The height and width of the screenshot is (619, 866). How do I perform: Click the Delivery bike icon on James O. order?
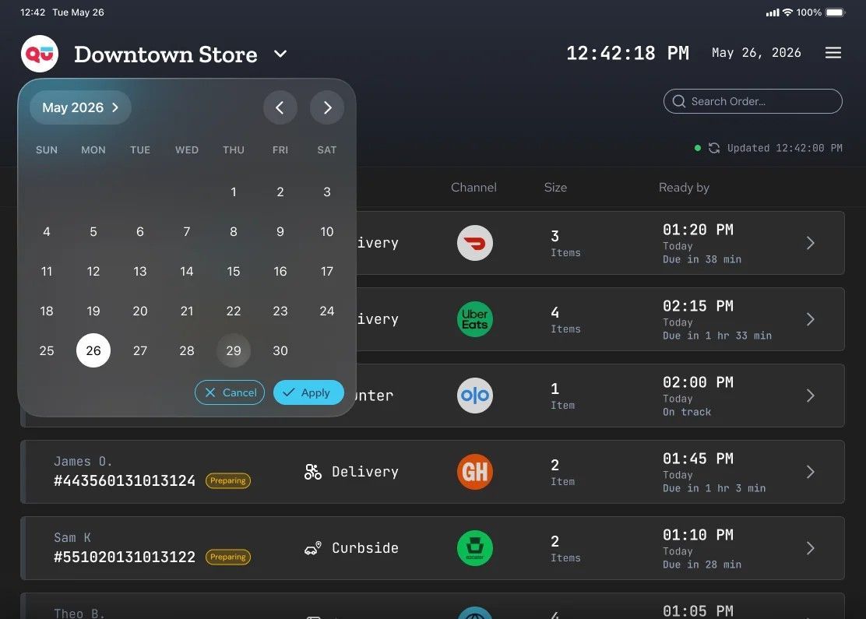click(312, 472)
